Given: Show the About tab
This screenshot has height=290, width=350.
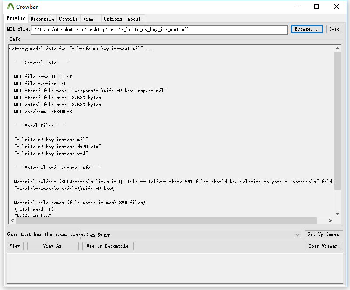Looking at the screenshot, I should tap(134, 19).
